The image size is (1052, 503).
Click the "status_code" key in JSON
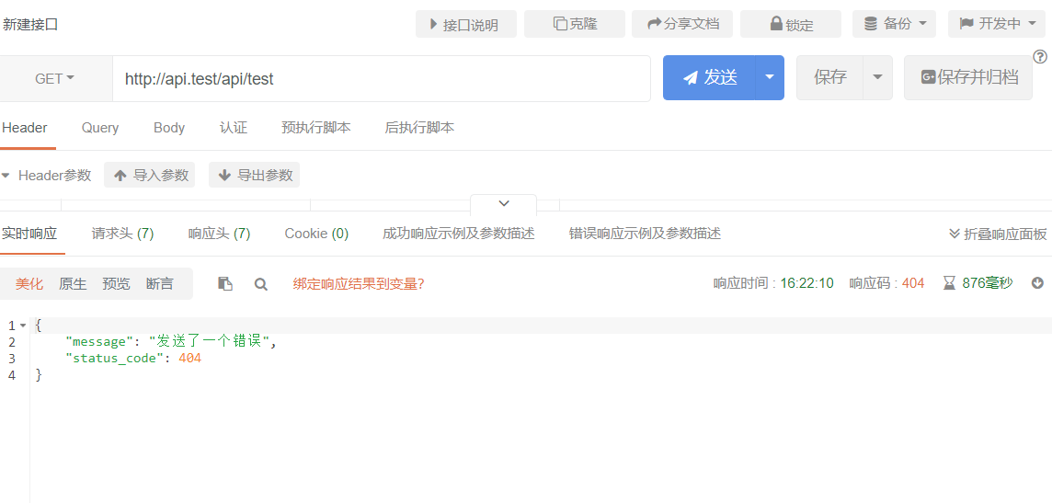tap(115, 359)
